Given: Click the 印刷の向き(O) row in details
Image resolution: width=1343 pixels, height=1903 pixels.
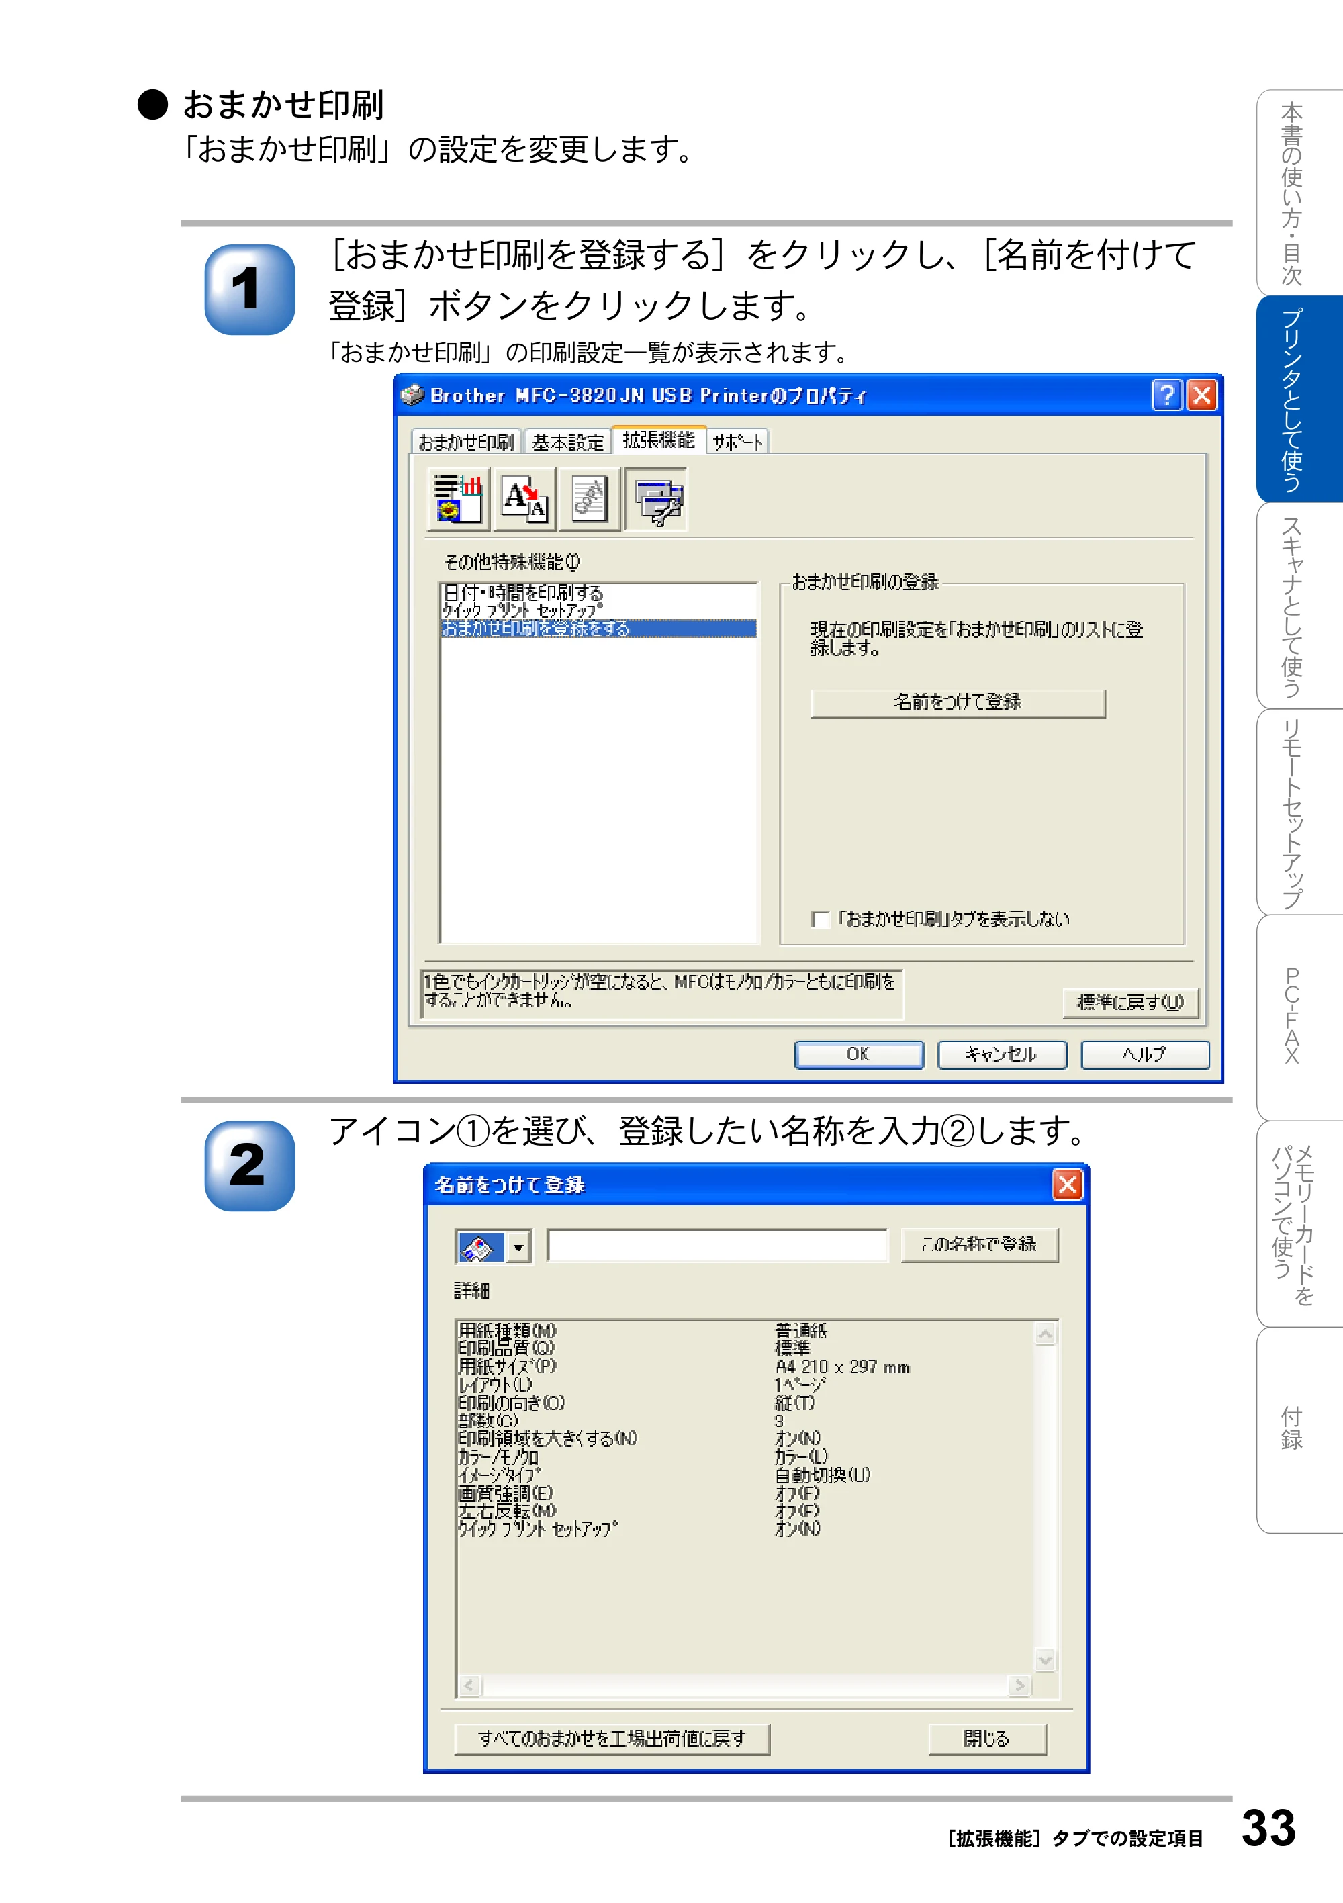Looking at the screenshot, I should coord(745,1403).
